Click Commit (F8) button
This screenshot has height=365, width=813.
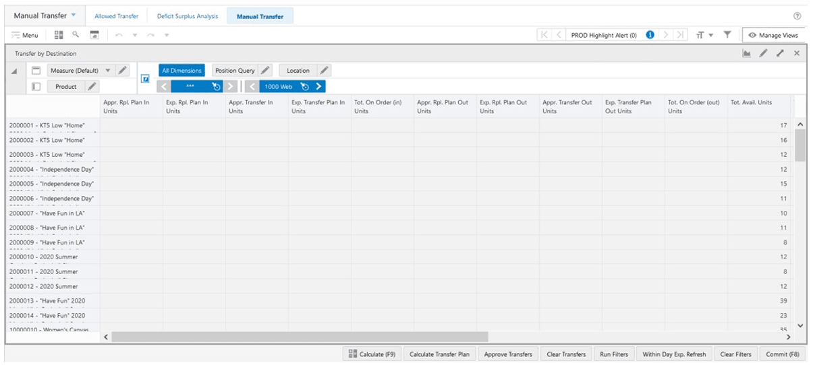(783, 354)
